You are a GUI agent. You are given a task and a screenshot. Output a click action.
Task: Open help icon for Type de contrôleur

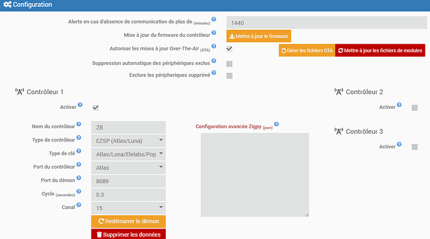point(79,138)
